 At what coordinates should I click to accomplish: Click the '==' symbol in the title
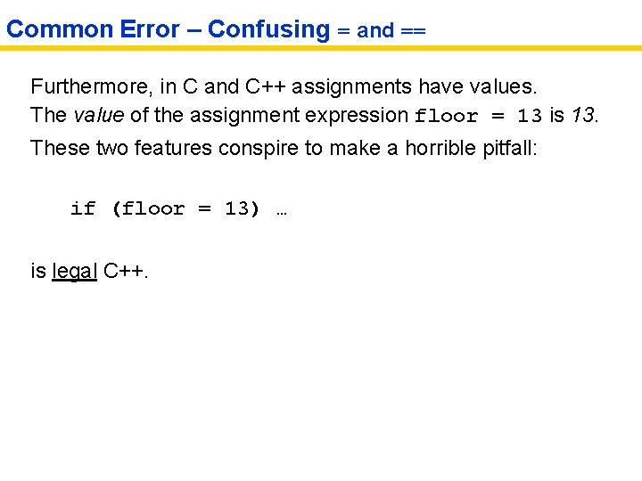[413, 30]
